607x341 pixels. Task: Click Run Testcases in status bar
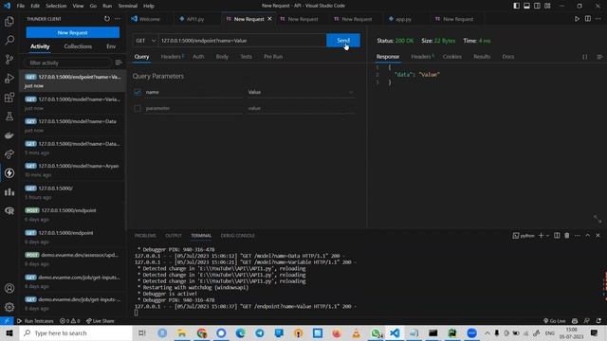[x=35, y=321]
